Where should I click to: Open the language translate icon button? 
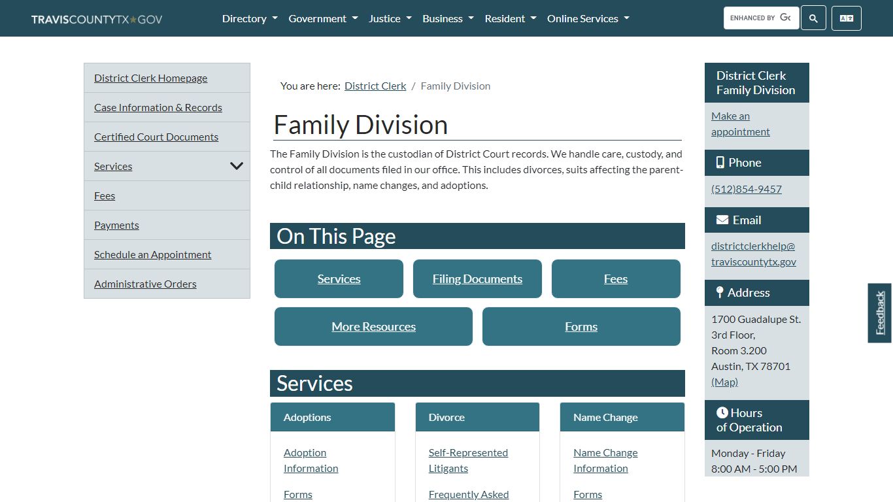click(x=847, y=18)
